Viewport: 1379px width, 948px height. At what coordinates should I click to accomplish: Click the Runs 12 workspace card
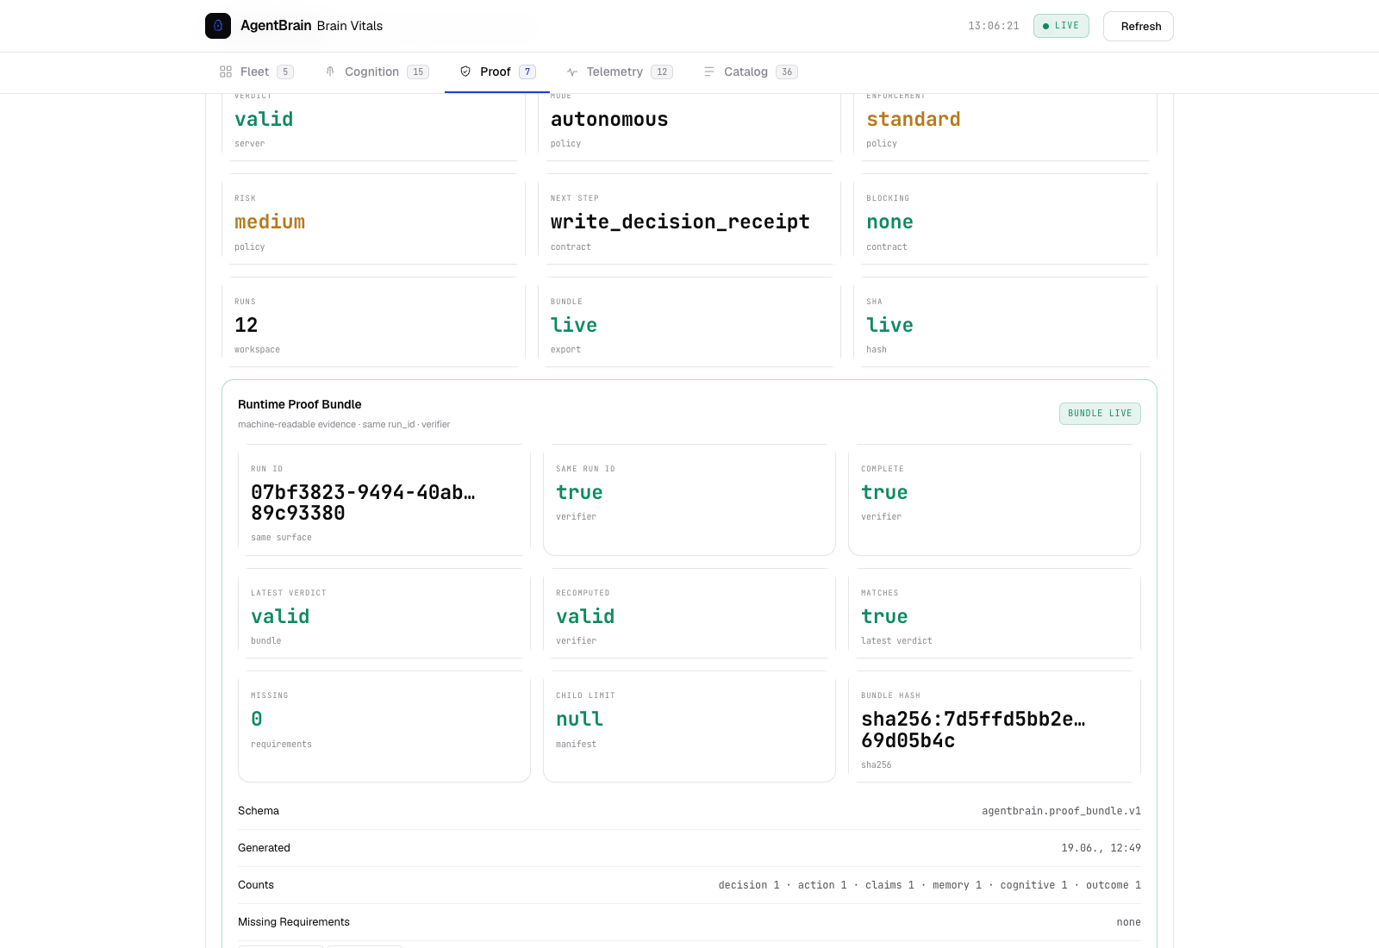[x=373, y=322]
